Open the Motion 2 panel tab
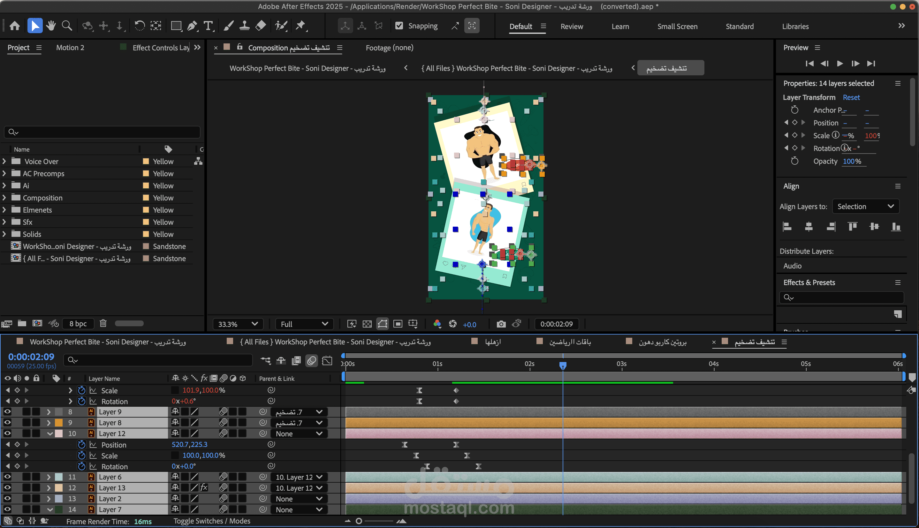919x528 pixels. coord(70,48)
